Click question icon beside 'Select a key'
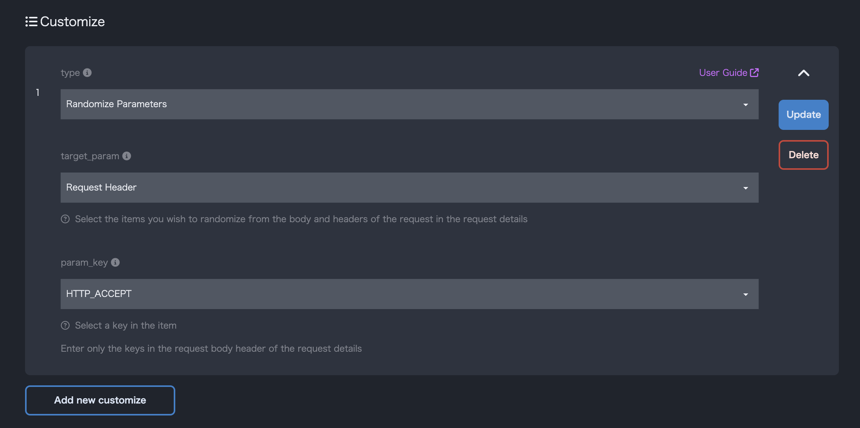 click(x=65, y=325)
